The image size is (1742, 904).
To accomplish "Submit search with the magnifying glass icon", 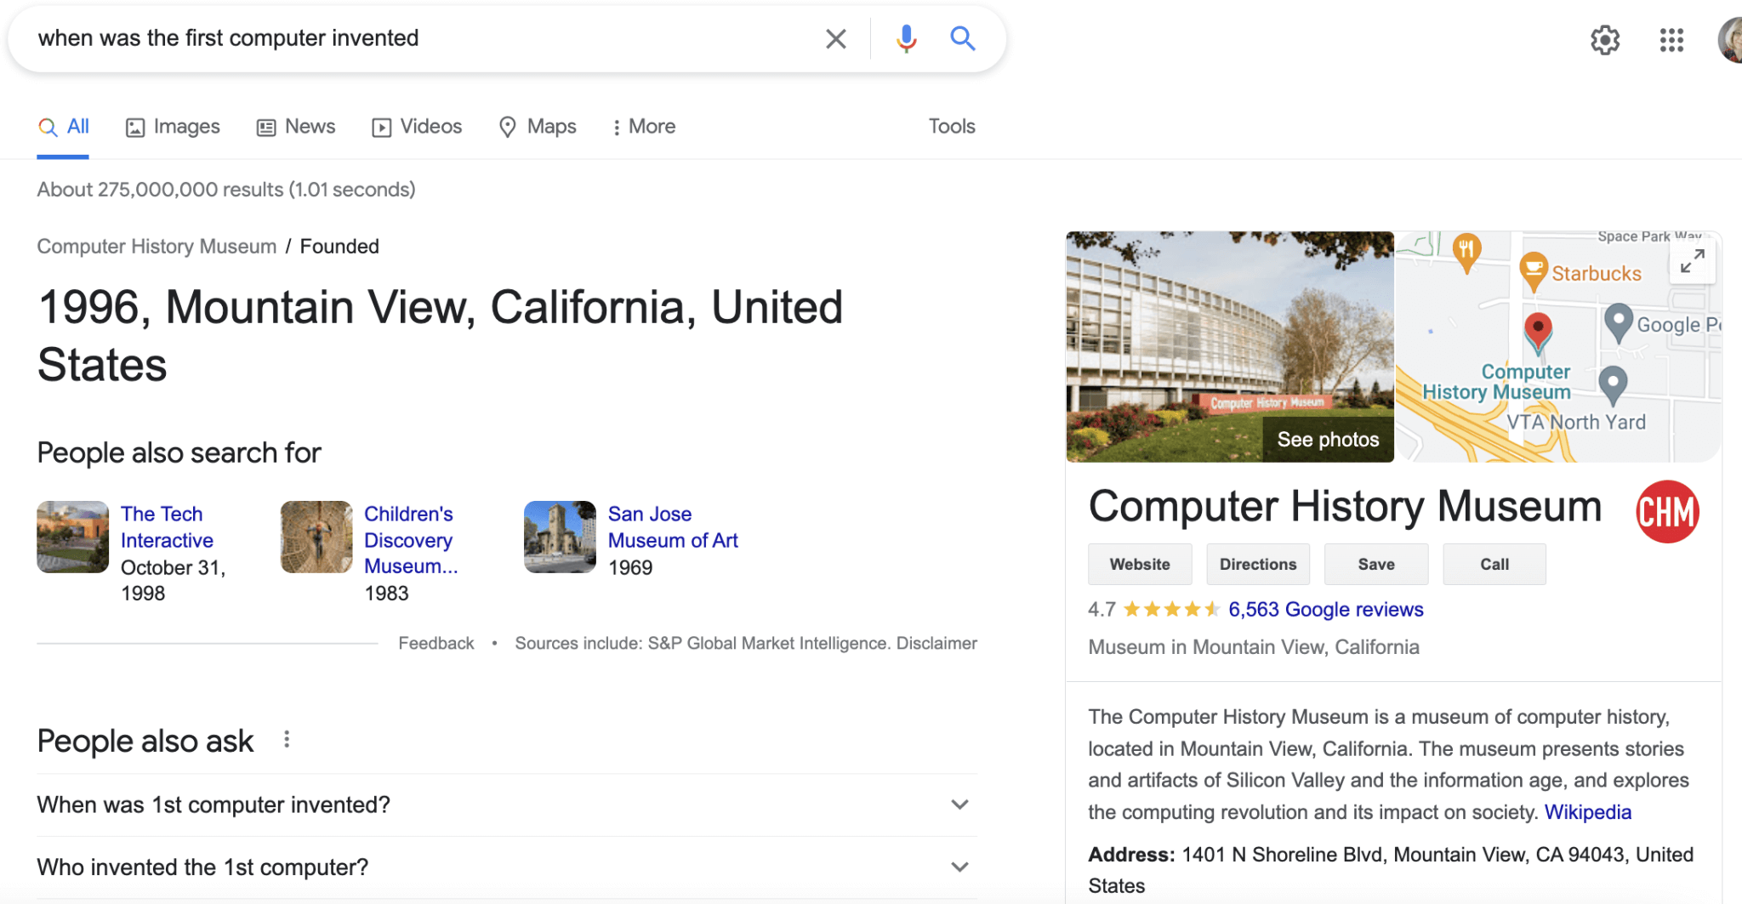I will click(962, 38).
